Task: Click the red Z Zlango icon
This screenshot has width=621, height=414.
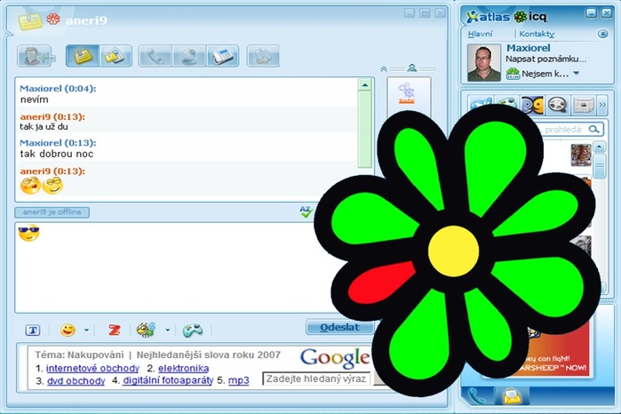Action: click(114, 330)
